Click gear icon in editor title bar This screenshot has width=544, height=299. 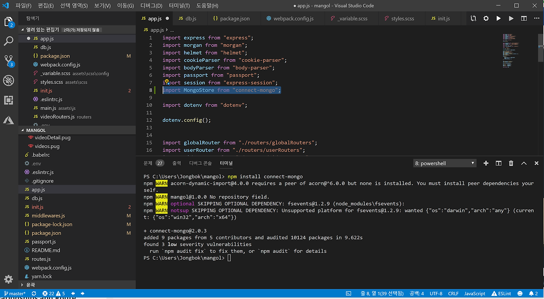point(486,19)
